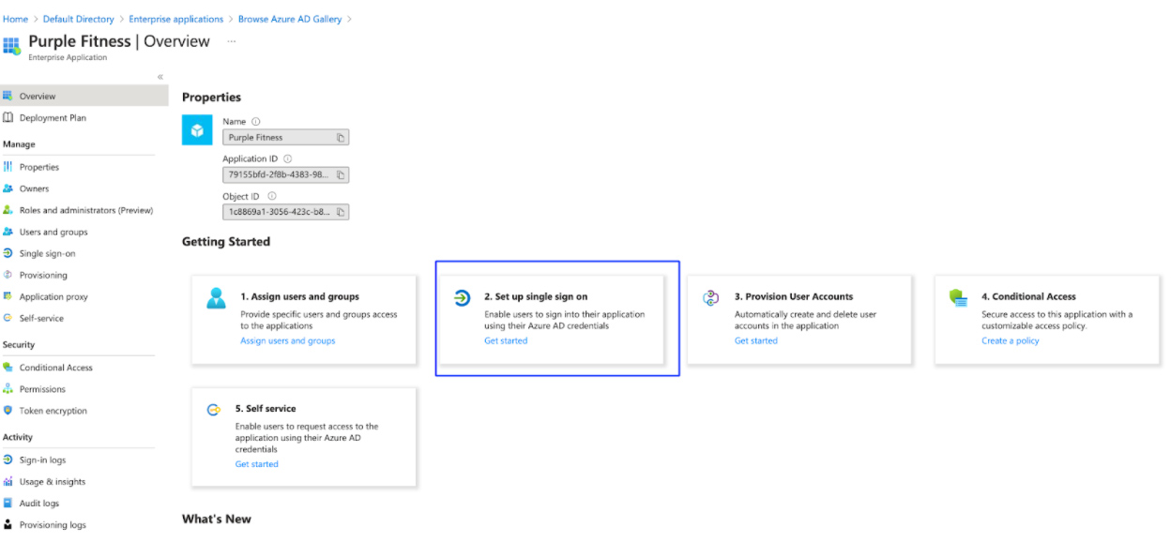Navigate to Enterprise applications breadcrumb
The width and height of the screenshot is (1171, 542).
tap(175, 19)
